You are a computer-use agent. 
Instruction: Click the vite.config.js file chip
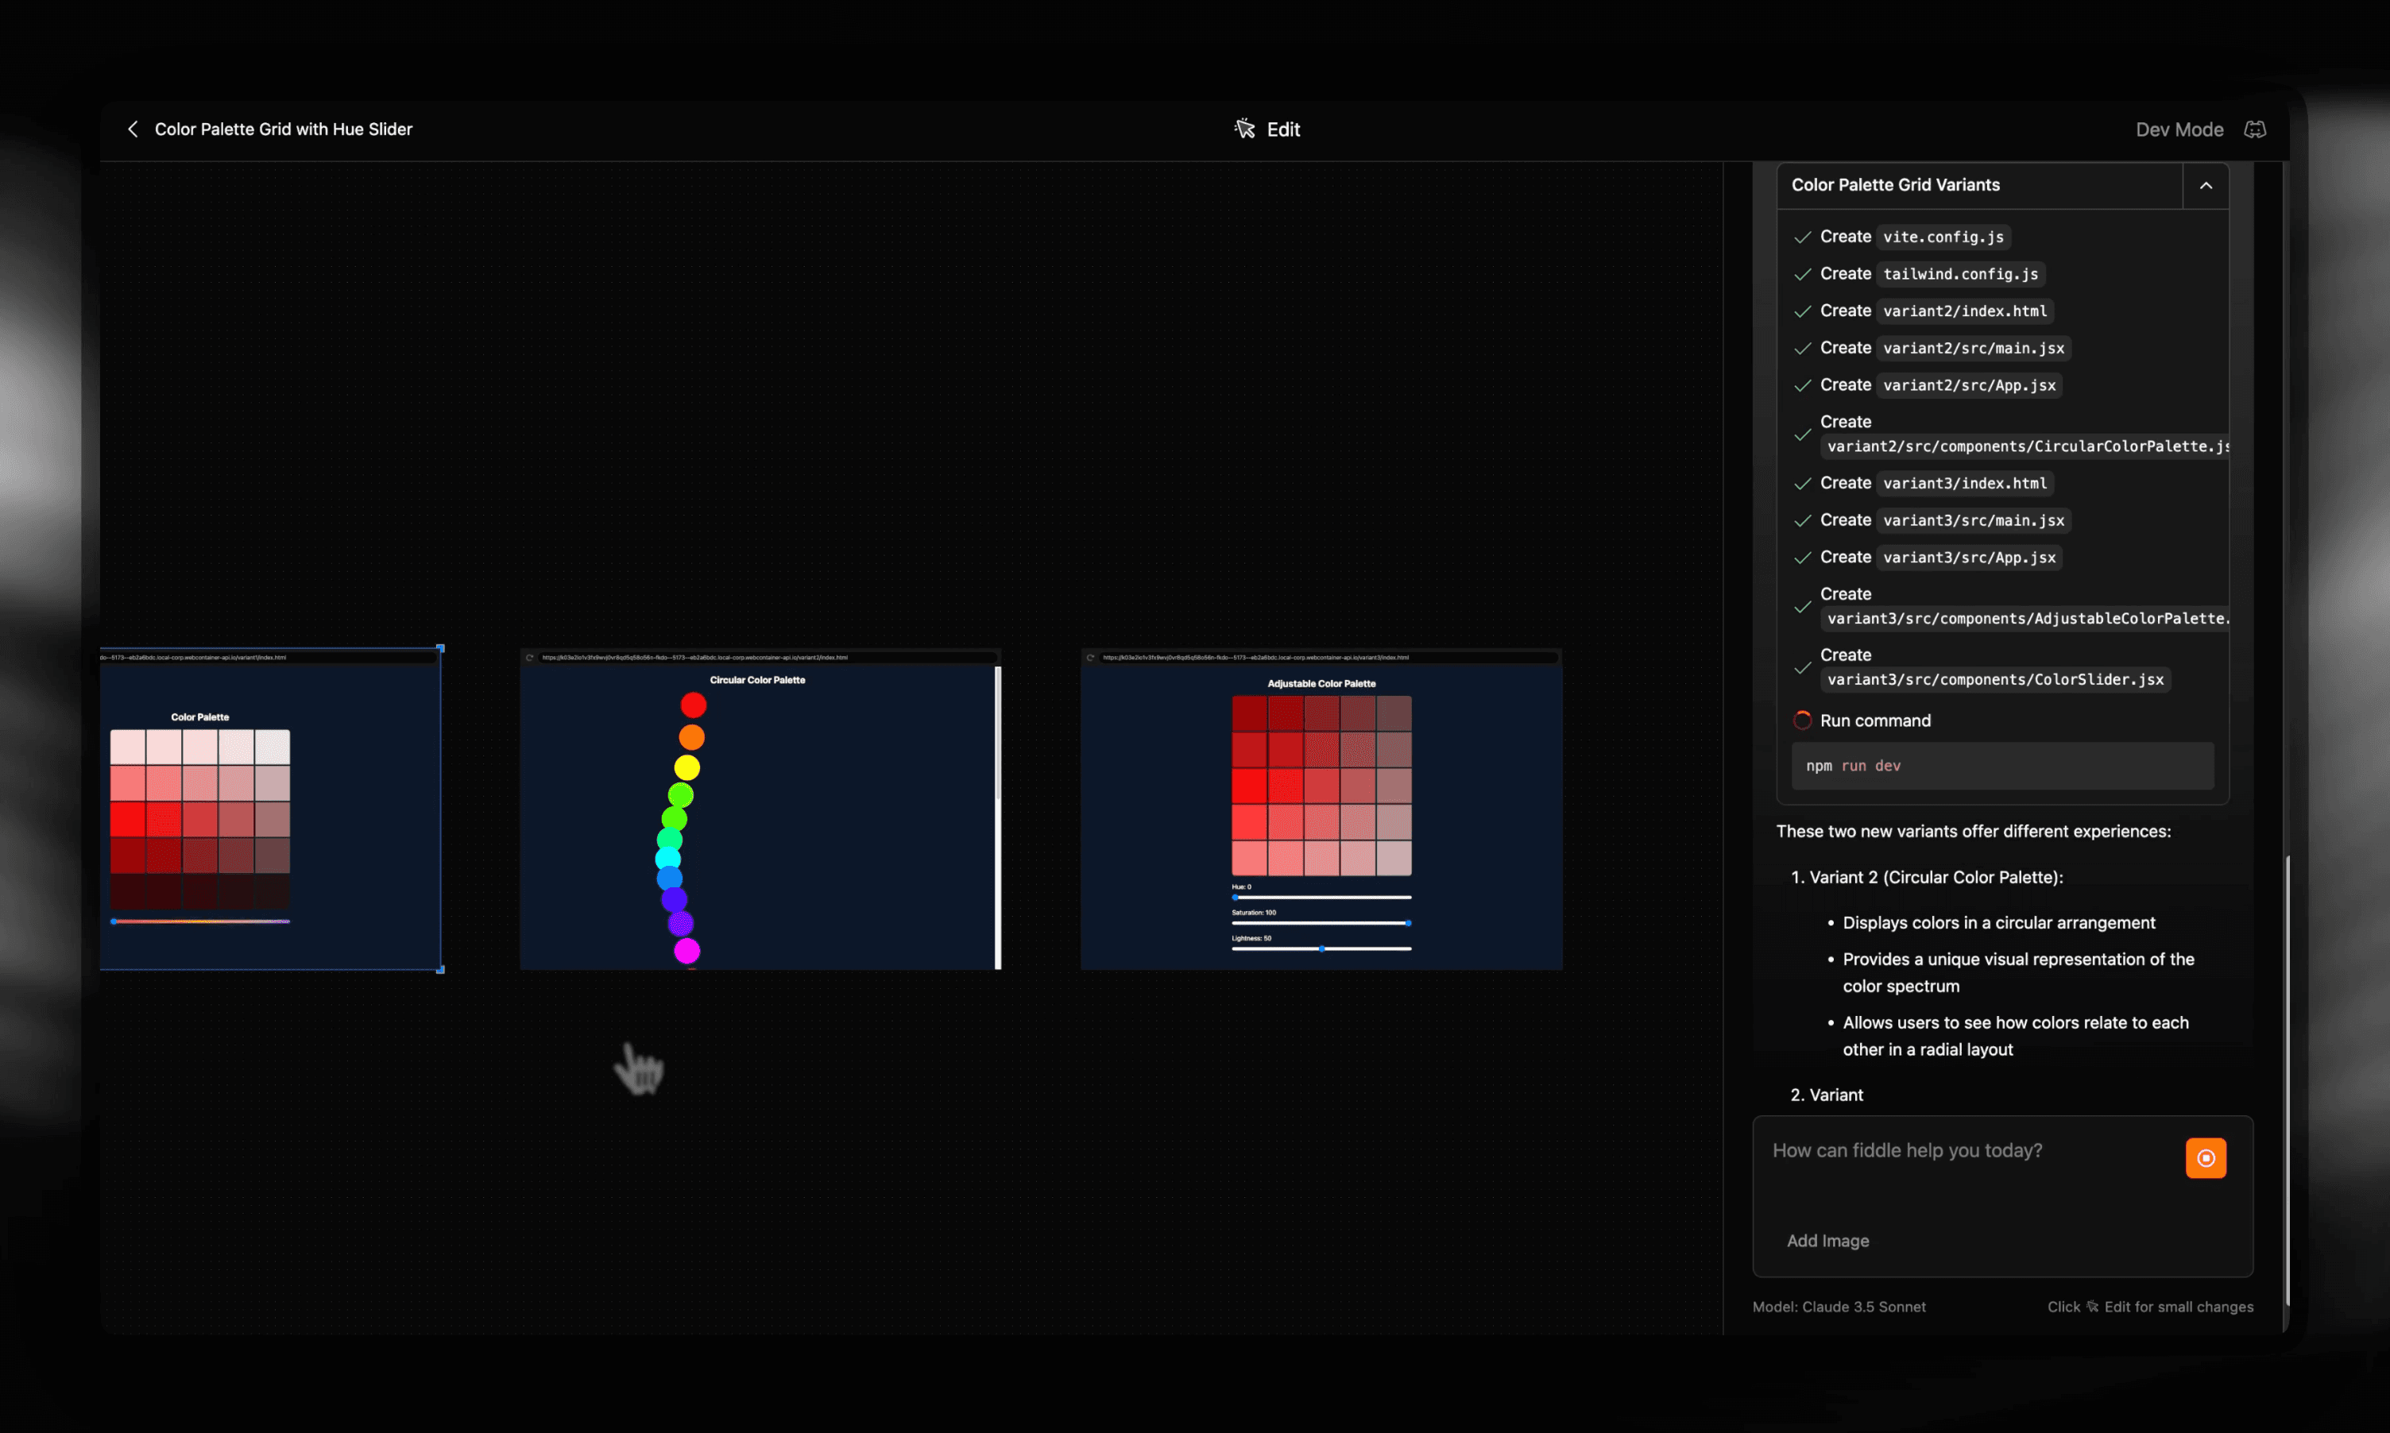tap(1943, 237)
